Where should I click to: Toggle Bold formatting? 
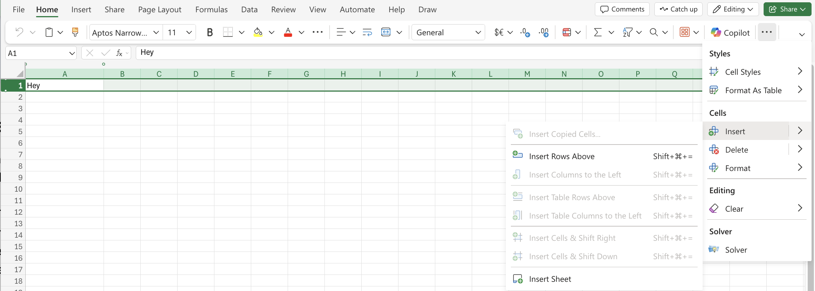209,33
